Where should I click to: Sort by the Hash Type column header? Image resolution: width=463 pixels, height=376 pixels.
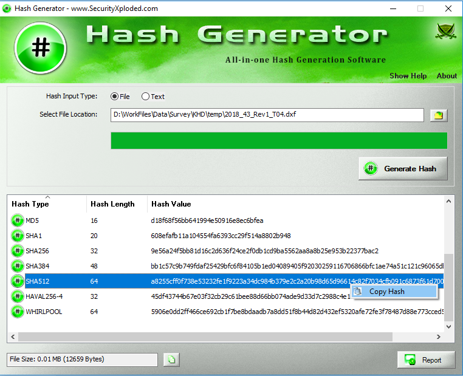47,204
